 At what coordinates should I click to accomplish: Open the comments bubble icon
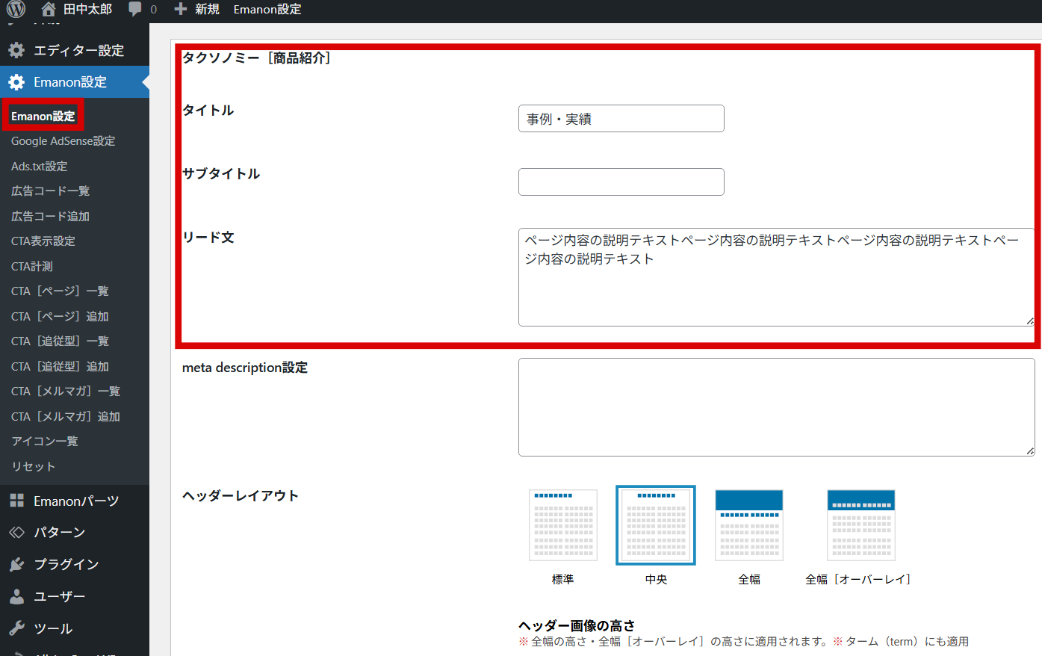[135, 9]
